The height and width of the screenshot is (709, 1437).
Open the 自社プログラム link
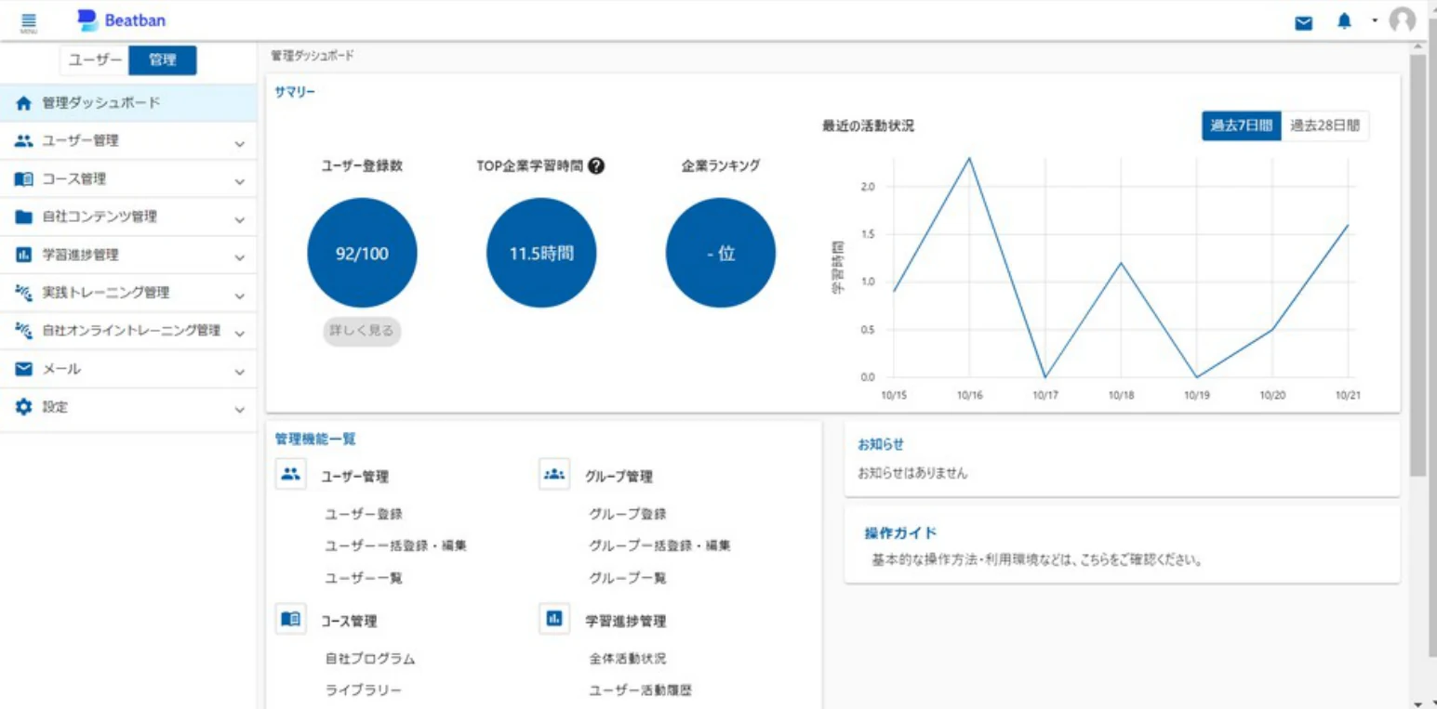[x=370, y=659]
